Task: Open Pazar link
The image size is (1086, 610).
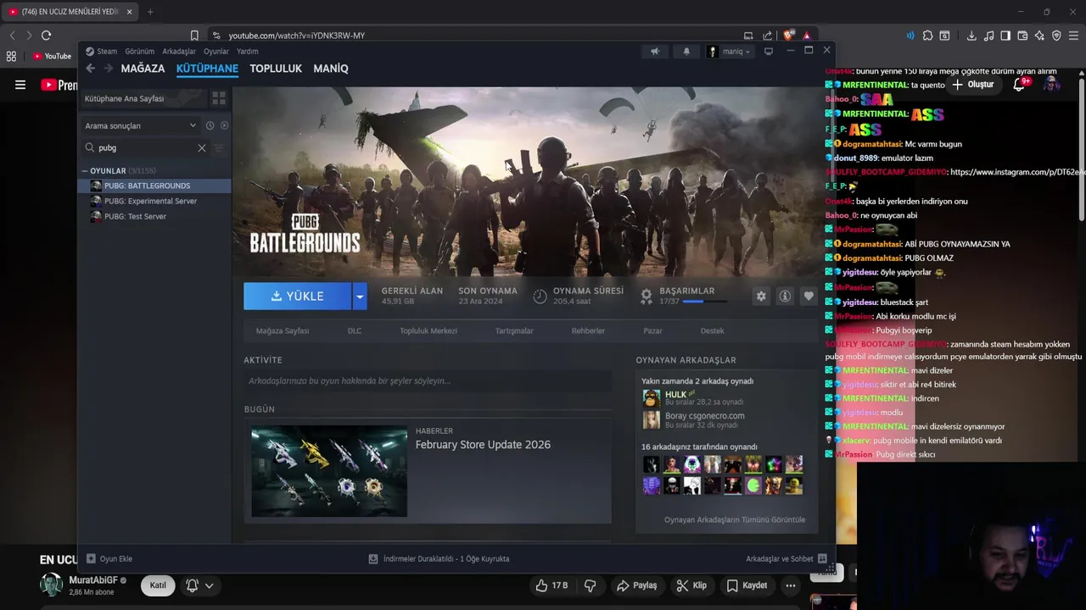Action: pyautogui.click(x=652, y=331)
